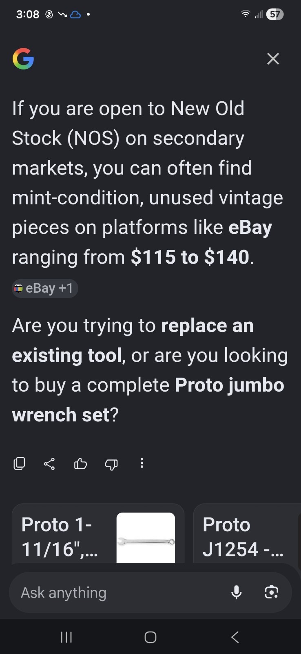Viewport: 301px width, 654px height.
Task: Open the eBay +1 sources chip
Action: (x=45, y=288)
